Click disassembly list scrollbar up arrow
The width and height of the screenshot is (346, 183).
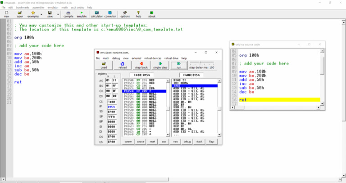(x=219, y=81)
